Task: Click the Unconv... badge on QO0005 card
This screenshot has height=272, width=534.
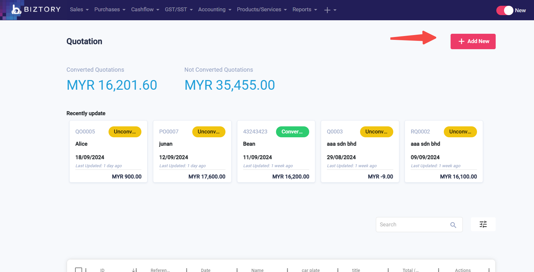Action: tap(125, 132)
